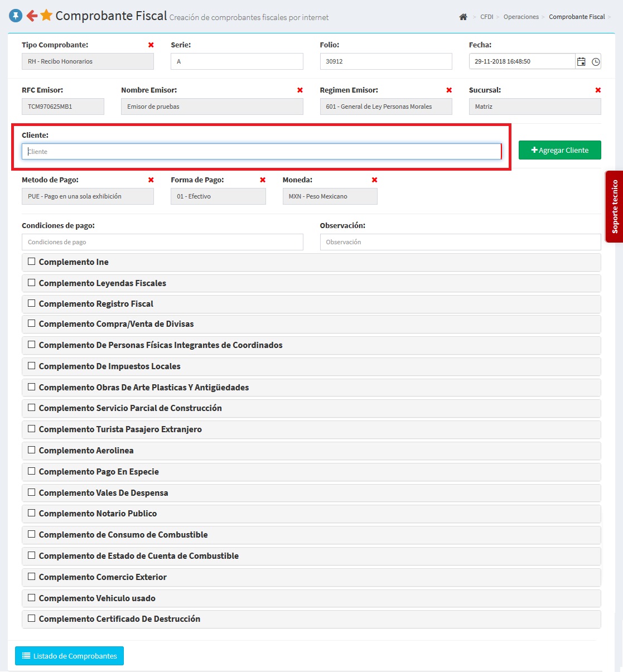The image size is (623, 672).
Task: Check Complemento De Impuestos Locales
Action: click(x=32, y=366)
